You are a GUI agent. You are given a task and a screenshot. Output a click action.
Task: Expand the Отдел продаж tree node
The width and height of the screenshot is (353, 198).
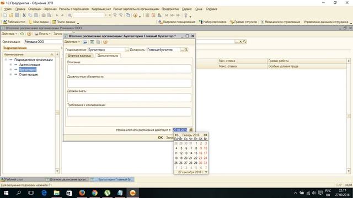10,75
